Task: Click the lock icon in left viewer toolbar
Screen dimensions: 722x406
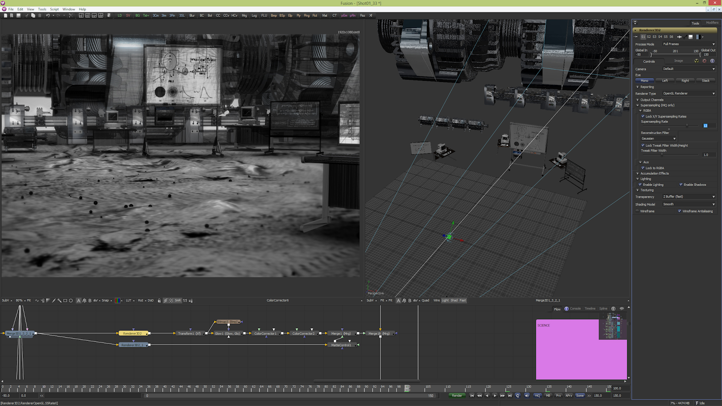Action: point(159,300)
